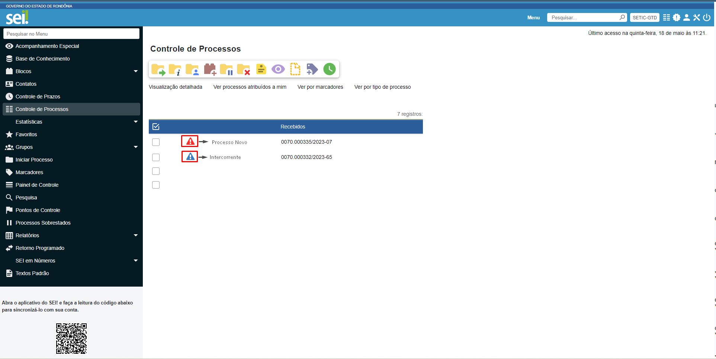Open process 0070.000335/2023-07
The height and width of the screenshot is (359, 716).
coord(306,142)
